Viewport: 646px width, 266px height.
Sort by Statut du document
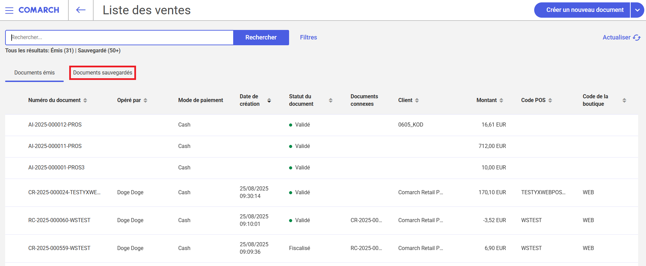click(x=330, y=100)
